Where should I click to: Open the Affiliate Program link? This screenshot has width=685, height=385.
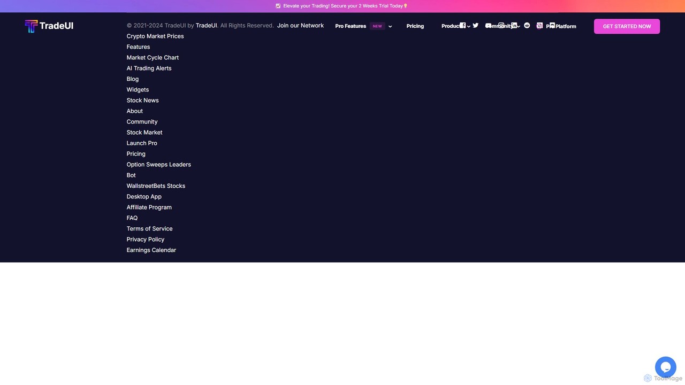tap(149, 207)
